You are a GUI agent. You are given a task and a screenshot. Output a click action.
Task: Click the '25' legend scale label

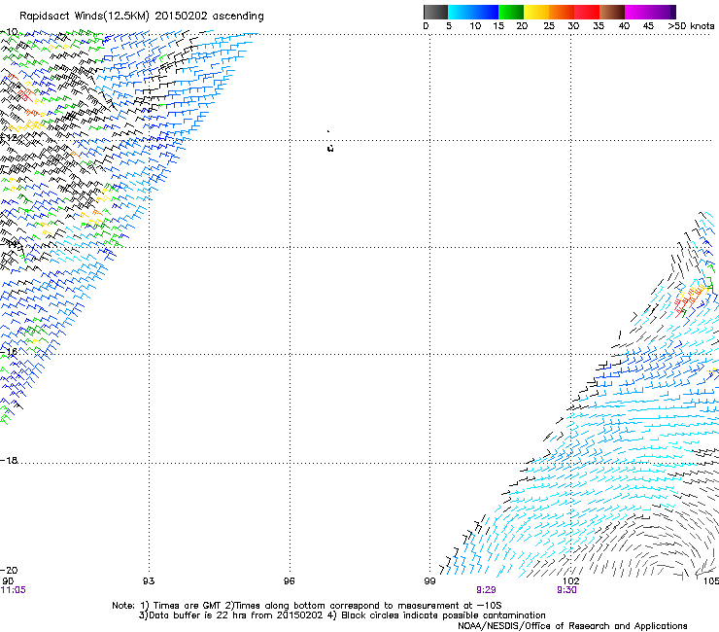click(549, 26)
